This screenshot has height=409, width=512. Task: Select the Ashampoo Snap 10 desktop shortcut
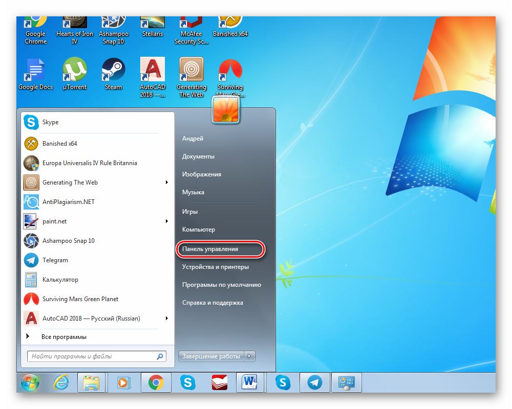click(x=113, y=30)
